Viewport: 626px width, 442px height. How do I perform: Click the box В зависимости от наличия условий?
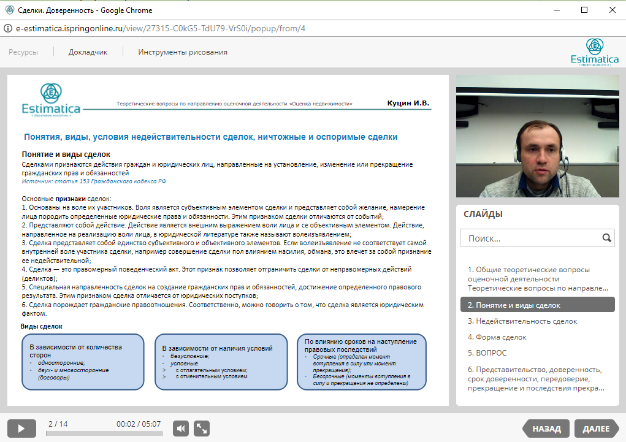coord(221,362)
